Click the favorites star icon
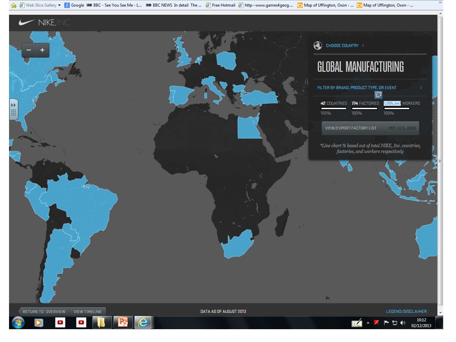The image size is (456, 342). [x=14, y=5]
